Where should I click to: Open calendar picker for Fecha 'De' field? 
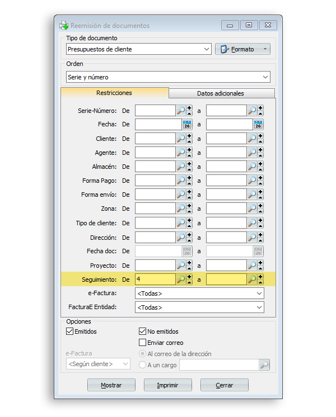pos(187,125)
